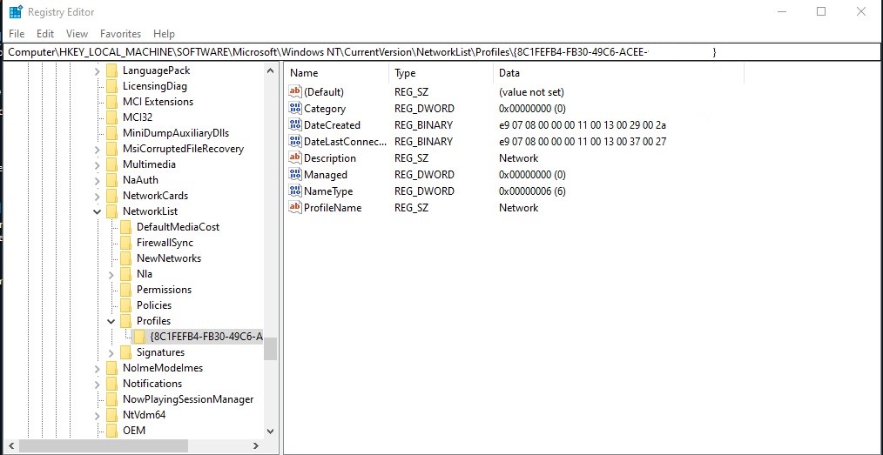This screenshot has width=883, height=455.
Task: Click the DateCreated binary value icon
Action: coord(295,125)
